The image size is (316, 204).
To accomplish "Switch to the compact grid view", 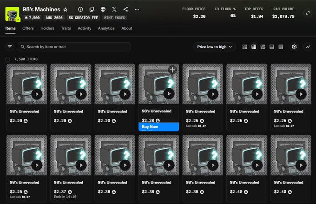I will pos(254,47).
